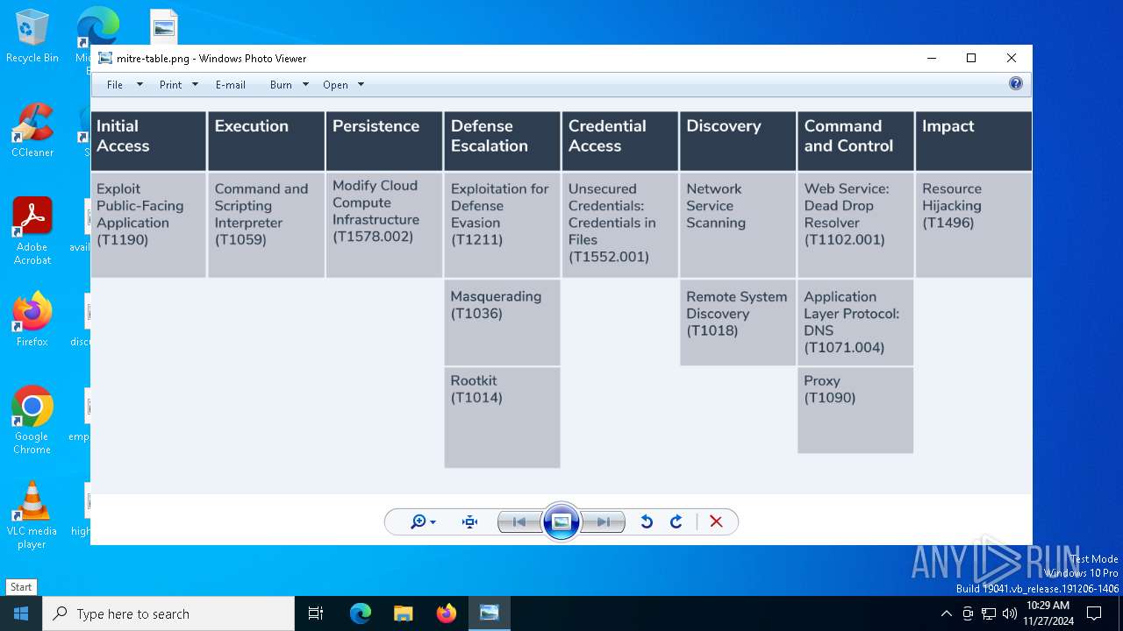Click the Actual Size fit button

(470, 522)
